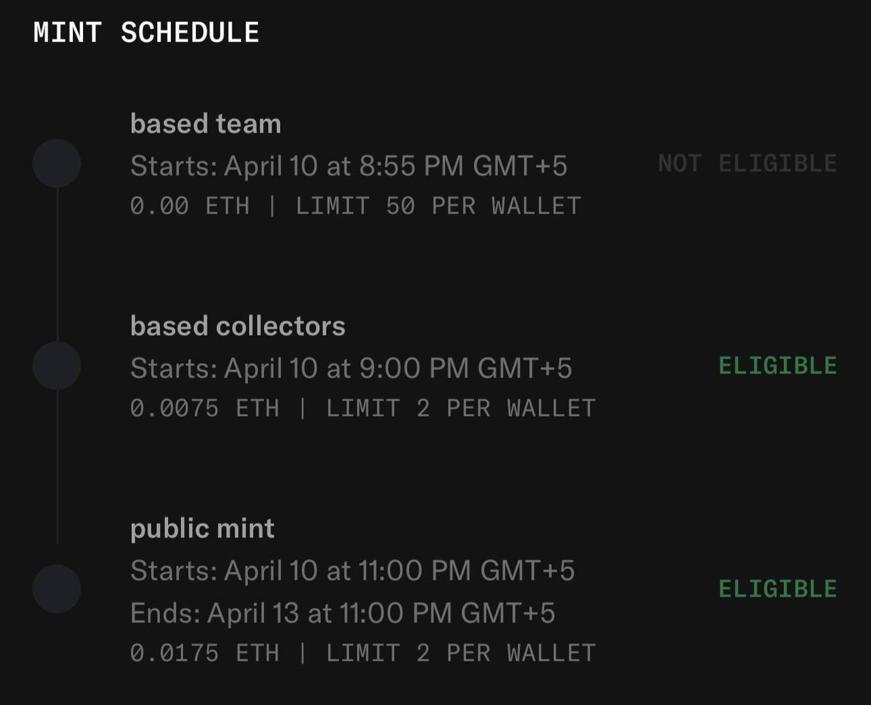Click ELIGIBLE status for based collectors
The height and width of the screenshot is (705, 871).
coord(778,366)
